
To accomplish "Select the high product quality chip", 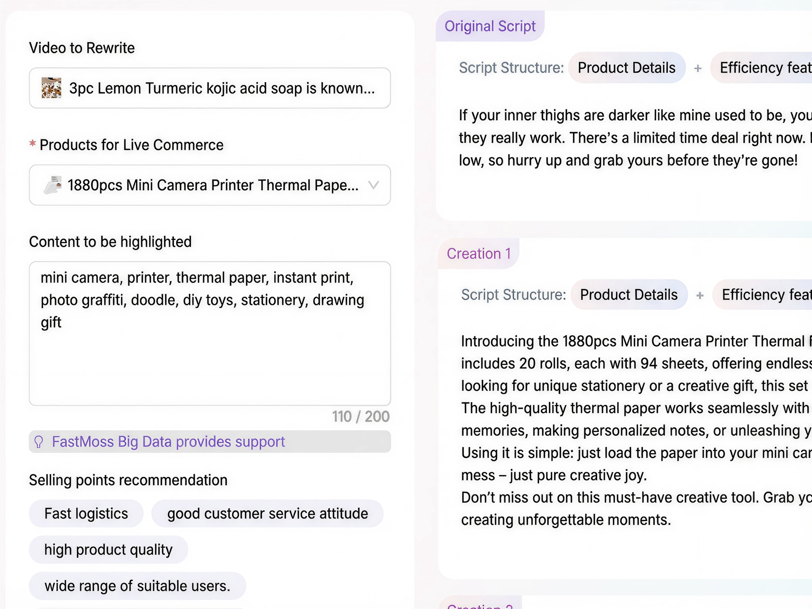I will pos(108,550).
